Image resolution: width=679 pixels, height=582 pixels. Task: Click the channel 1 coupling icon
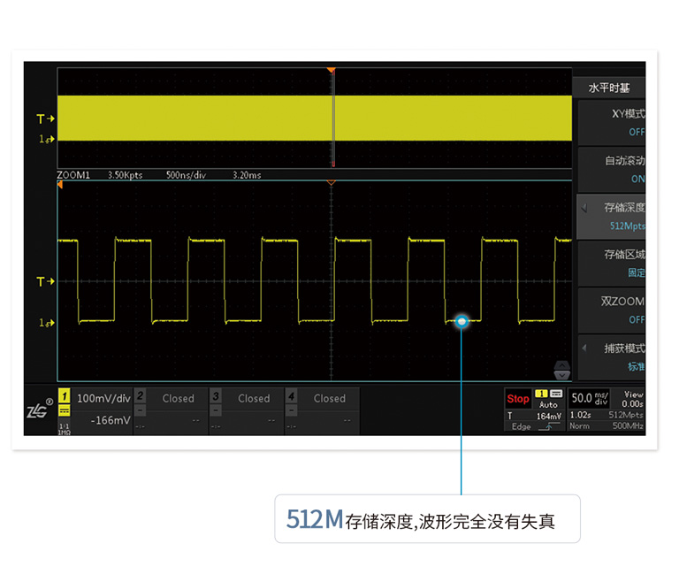pyautogui.click(x=64, y=411)
